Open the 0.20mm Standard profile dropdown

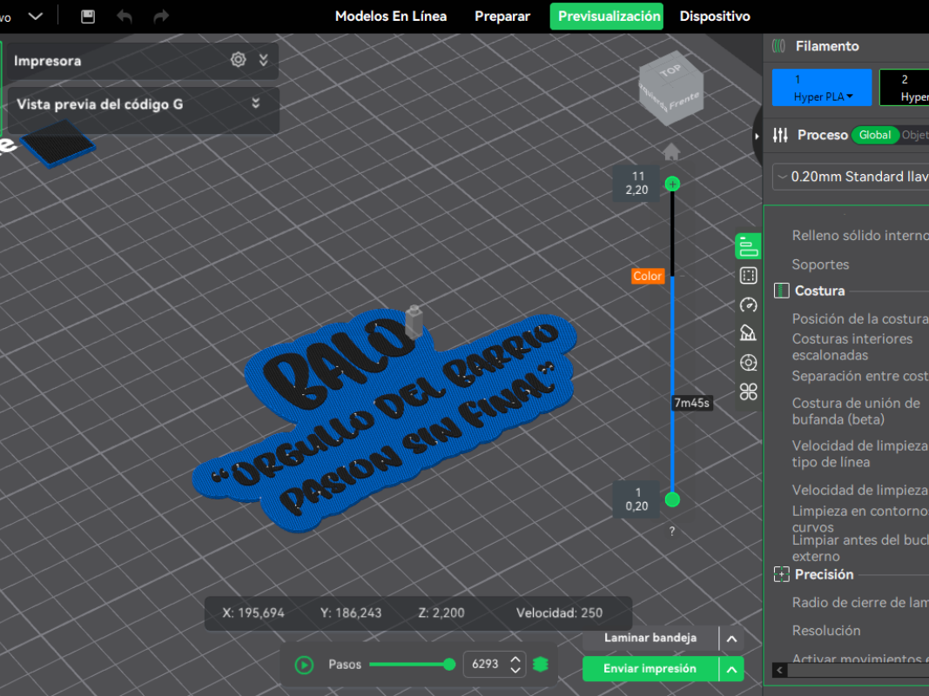pos(851,177)
